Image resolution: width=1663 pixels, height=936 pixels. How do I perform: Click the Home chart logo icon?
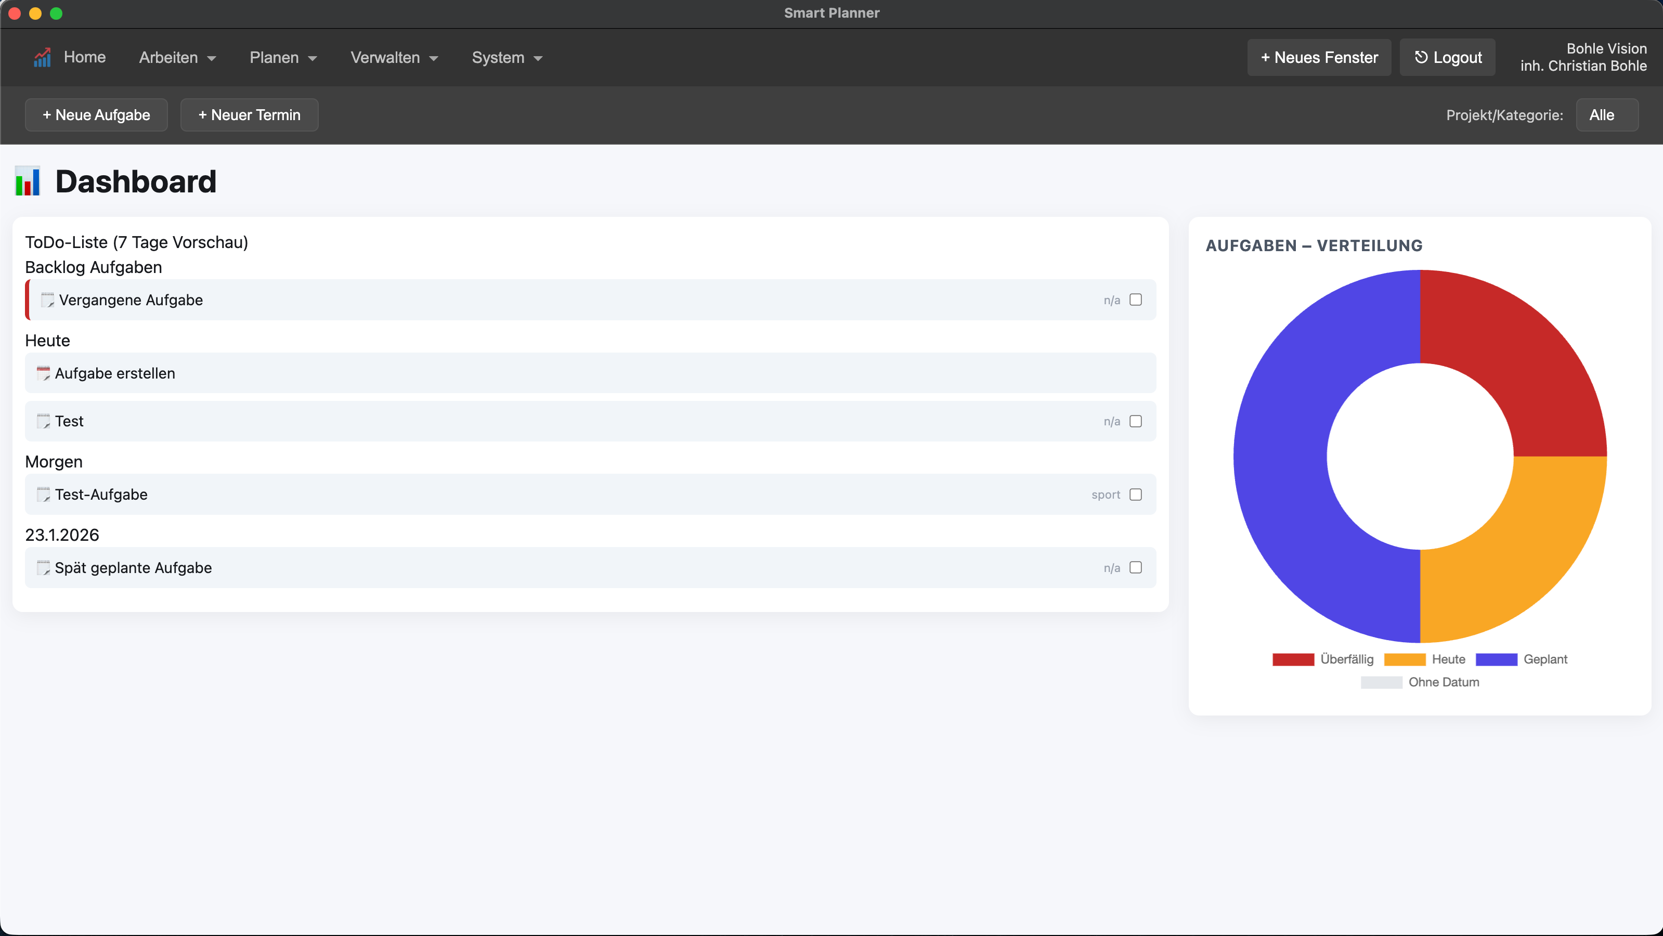tap(42, 57)
